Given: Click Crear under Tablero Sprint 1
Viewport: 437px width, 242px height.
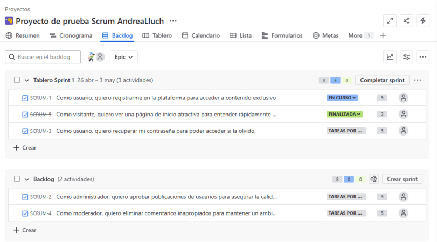Looking at the screenshot, I should 25,148.
